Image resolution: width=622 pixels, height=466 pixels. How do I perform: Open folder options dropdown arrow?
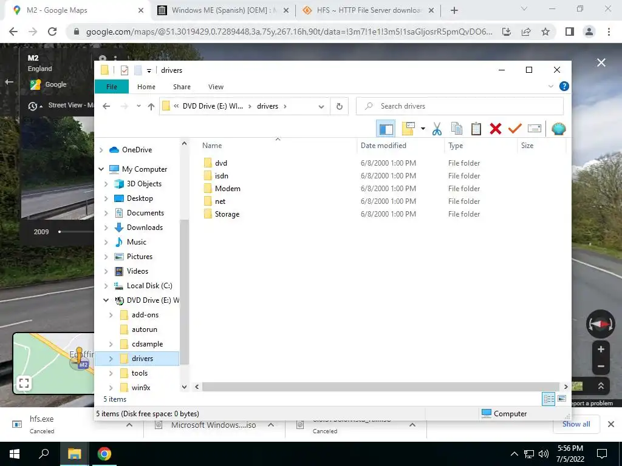[423, 129]
